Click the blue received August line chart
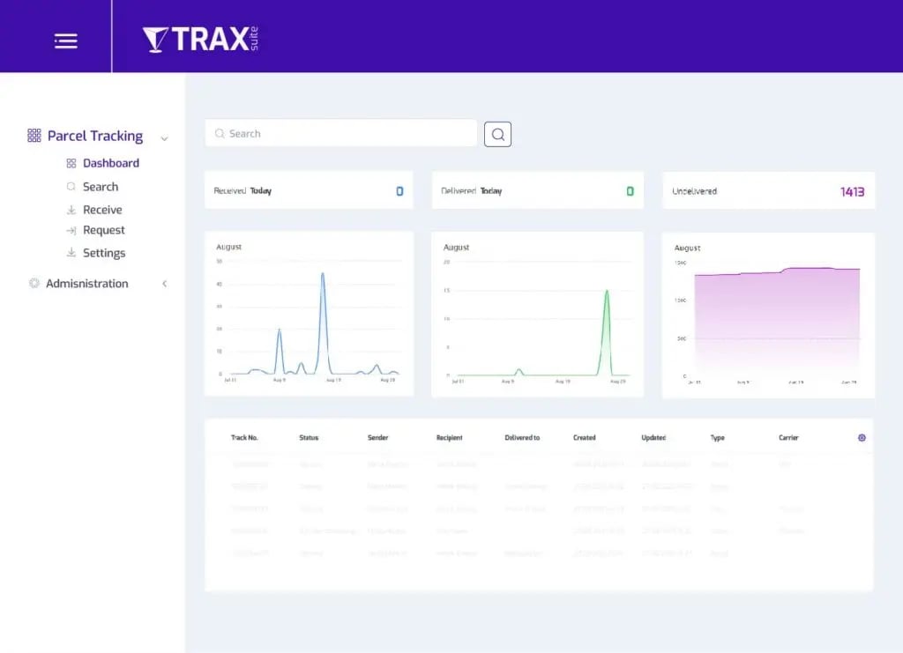The width and height of the screenshot is (903, 653). click(x=309, y=314)
